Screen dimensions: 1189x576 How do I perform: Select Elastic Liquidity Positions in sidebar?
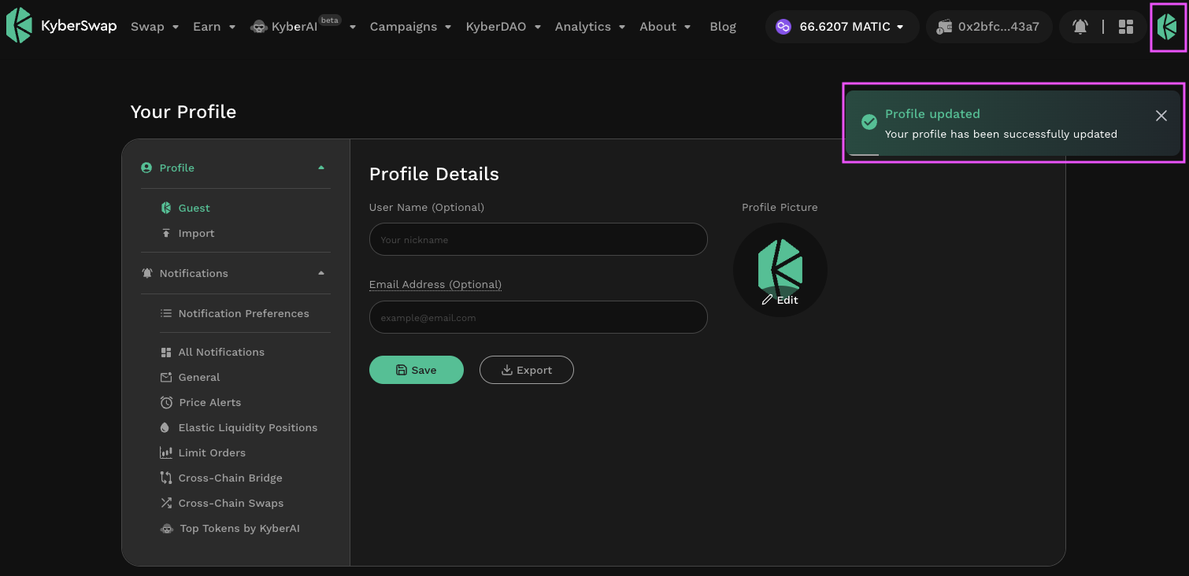(x=247, y=427)
